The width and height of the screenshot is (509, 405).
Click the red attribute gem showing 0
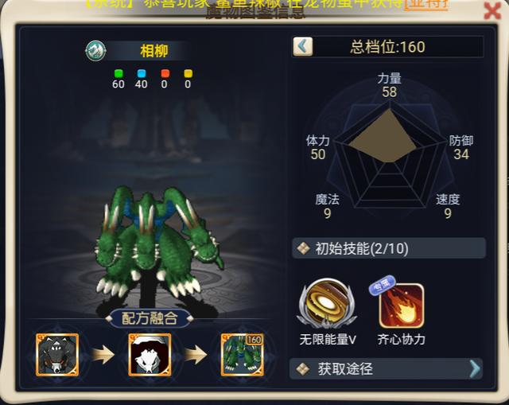point(165,74)
